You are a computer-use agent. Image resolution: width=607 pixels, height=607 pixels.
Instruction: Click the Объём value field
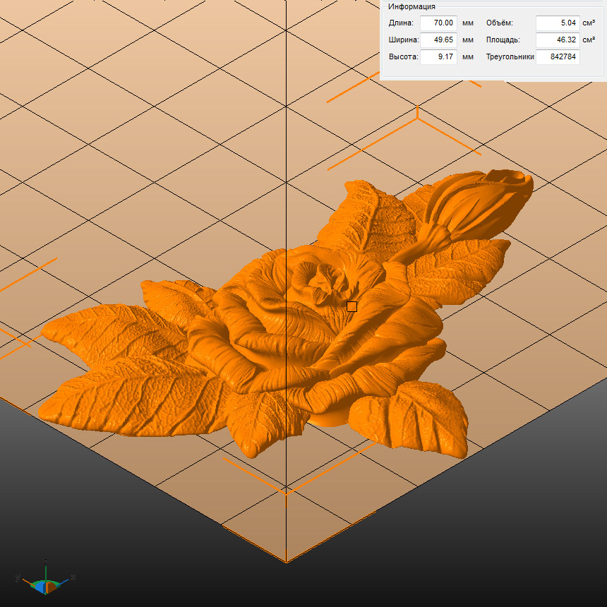[x=558, y=23]
